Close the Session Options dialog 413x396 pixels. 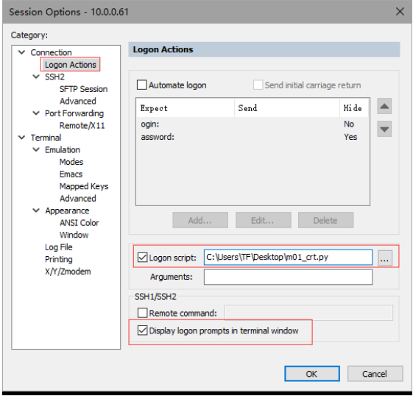[400, 12]
